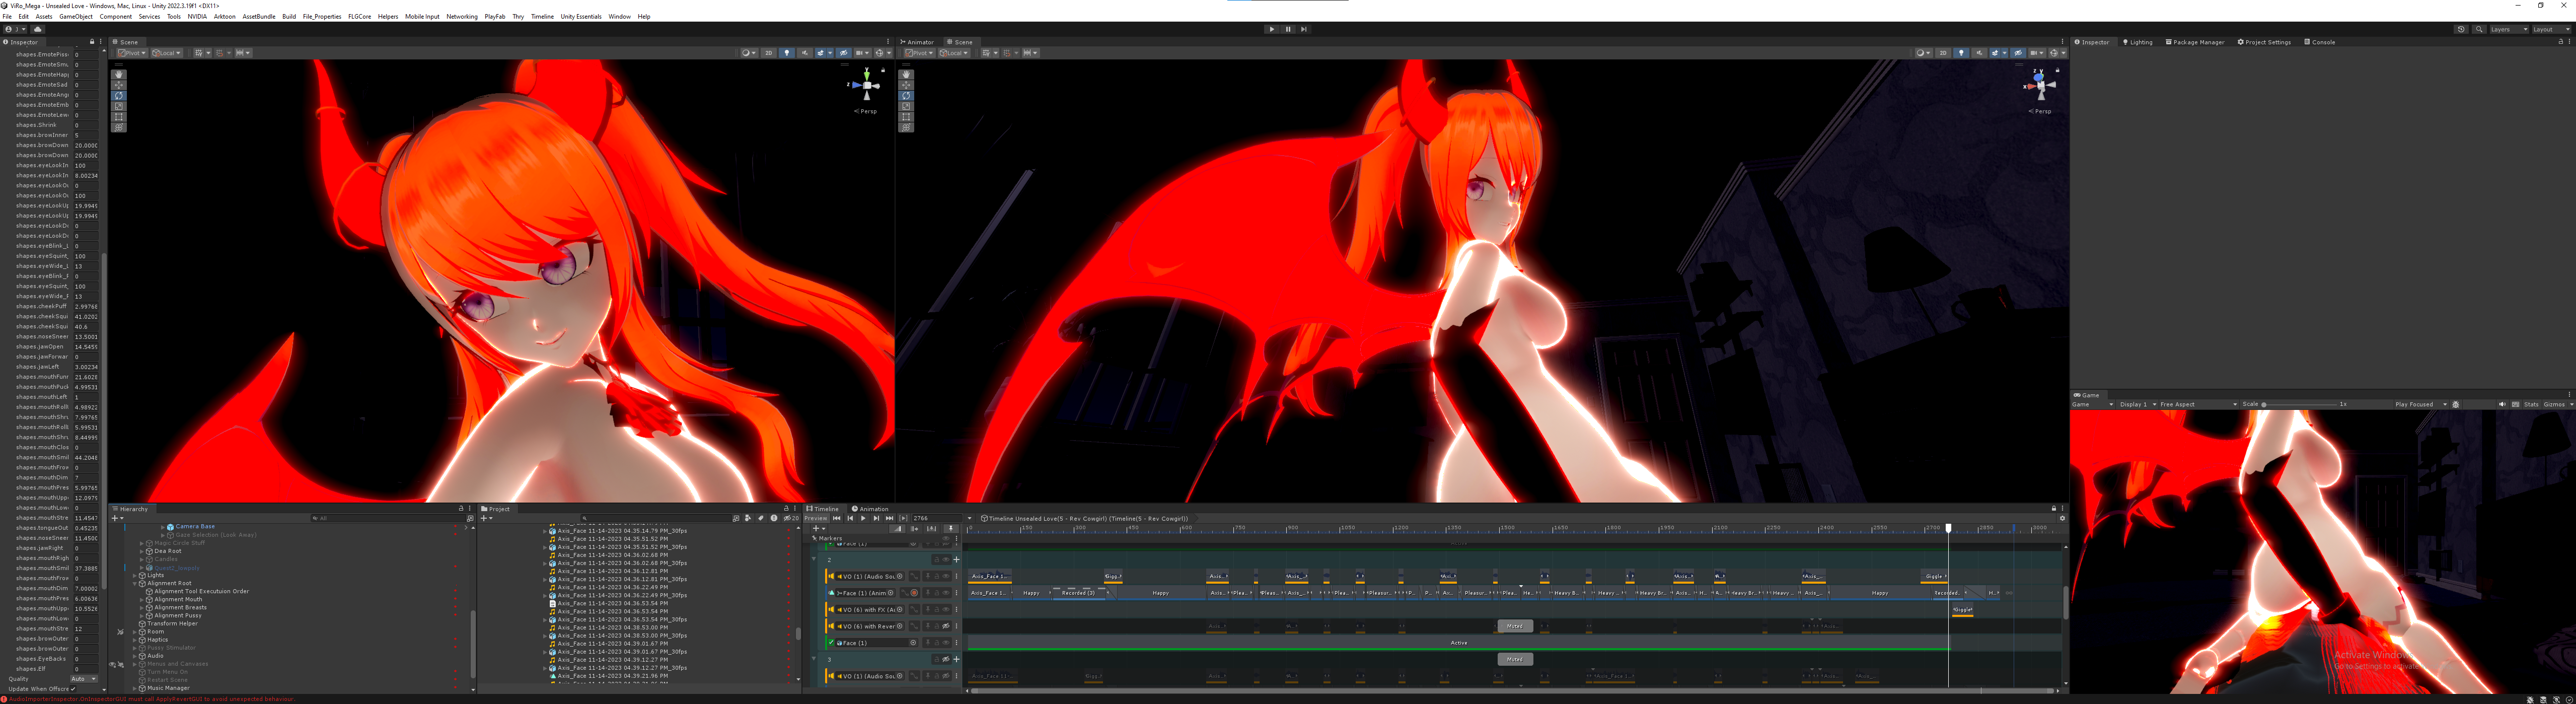Click the Hierarchy panel plus icon
This screenshot has width=2576, height=704.
click(115, 518)
